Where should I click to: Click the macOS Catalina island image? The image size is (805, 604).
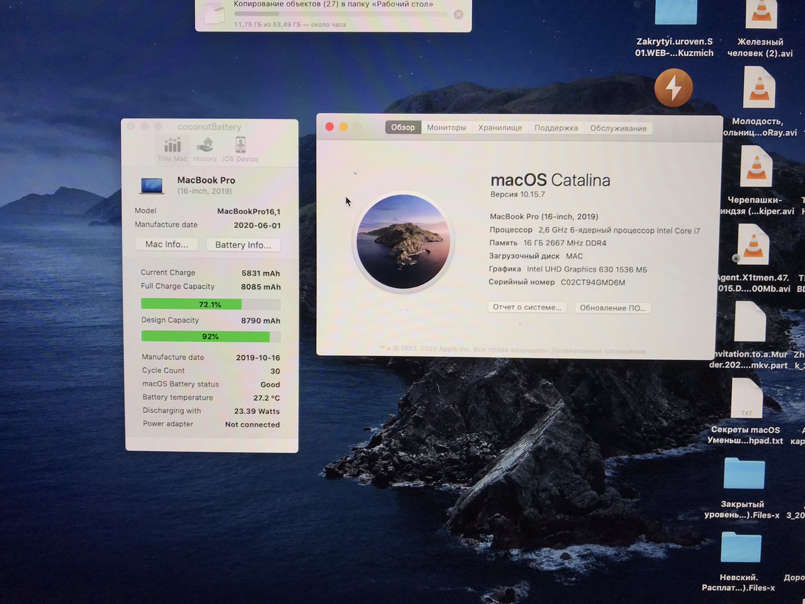coord(403,242)
